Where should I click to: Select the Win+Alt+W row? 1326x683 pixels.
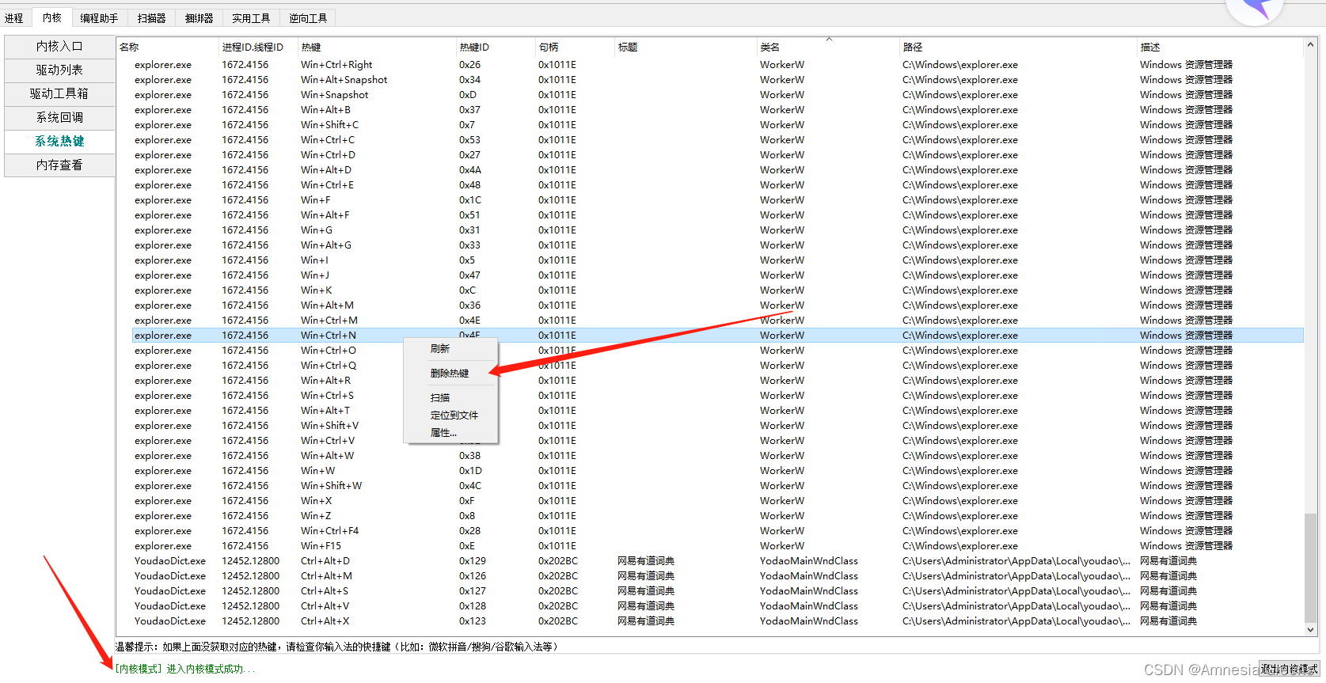[717, 456]
